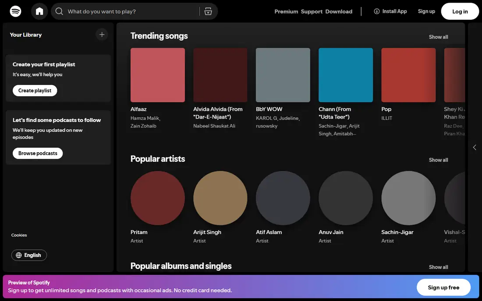The image size is (482, 301).
Task: Click the plus icon in Your Library
Action: tap(102, 35)
